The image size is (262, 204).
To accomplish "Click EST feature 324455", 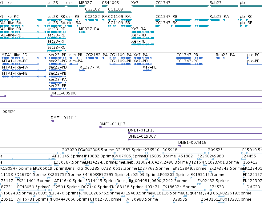I will coord(249,156).
